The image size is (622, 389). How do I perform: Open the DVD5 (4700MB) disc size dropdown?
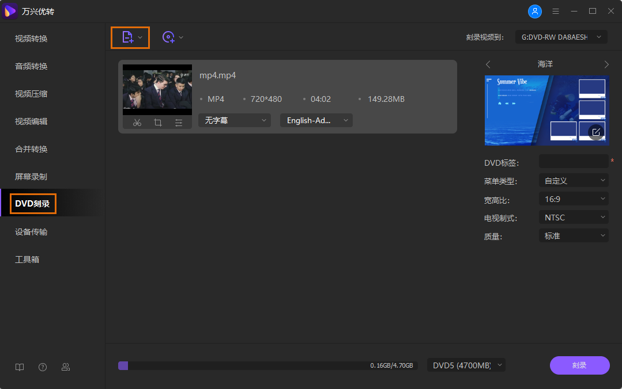click(x=466, y=365)
